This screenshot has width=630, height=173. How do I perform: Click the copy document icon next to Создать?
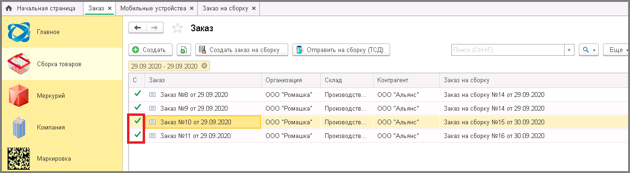coord(184,50)
